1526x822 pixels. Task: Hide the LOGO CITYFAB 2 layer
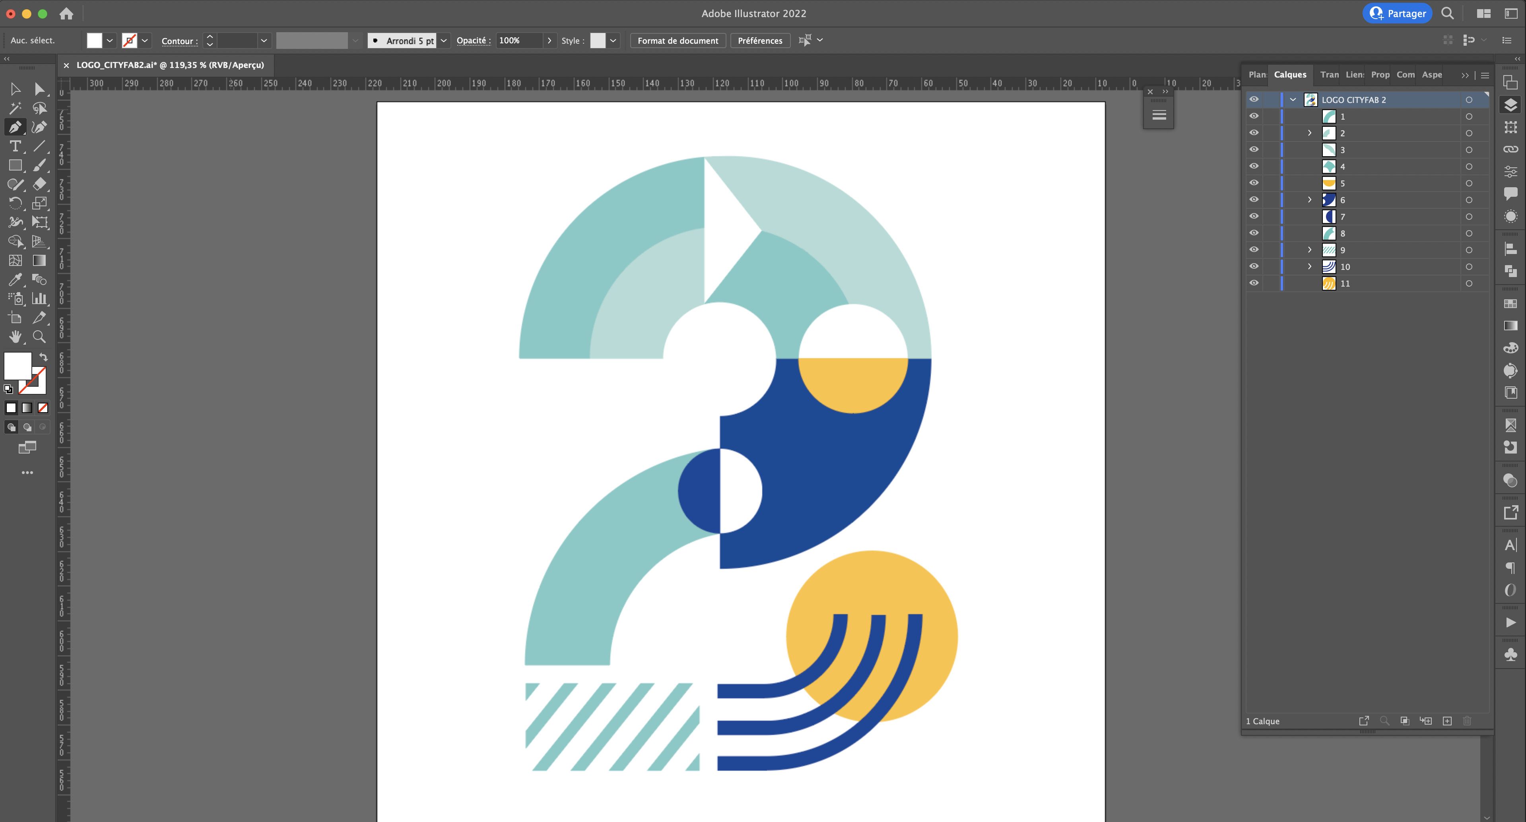1254,99
